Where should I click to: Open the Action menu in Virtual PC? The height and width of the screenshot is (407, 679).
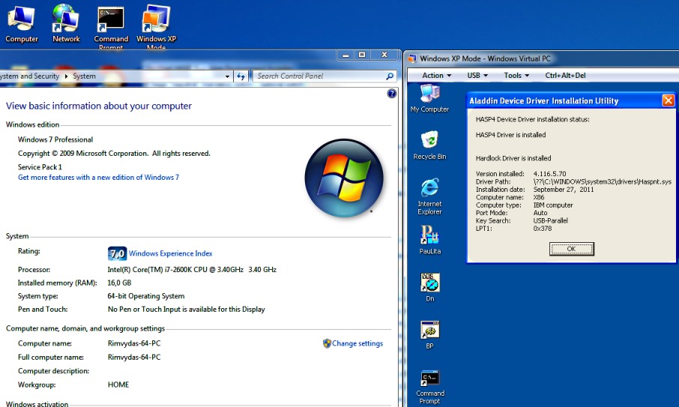tap(436, 76)
